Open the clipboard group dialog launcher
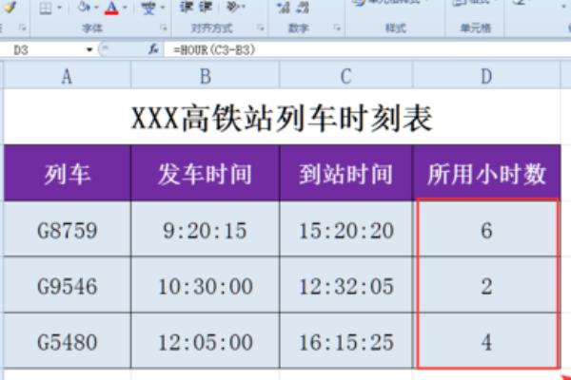This screenshot has height=380, width=571. 23,28
